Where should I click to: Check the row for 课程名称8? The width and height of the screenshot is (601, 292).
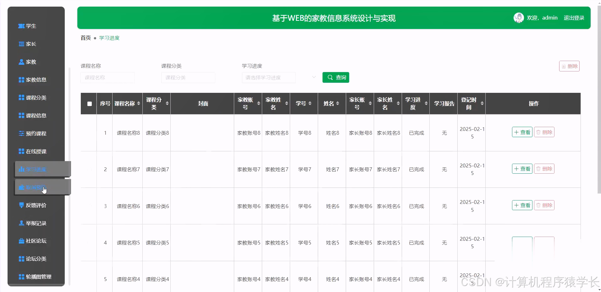click(89, 133)
